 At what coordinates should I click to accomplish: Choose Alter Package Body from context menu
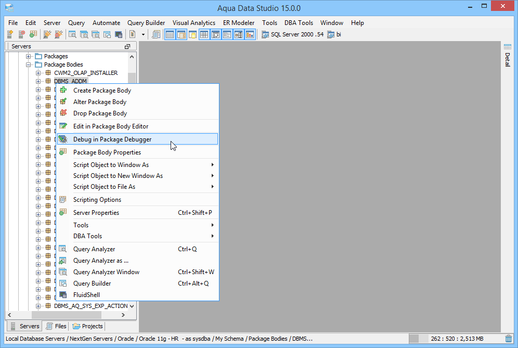[137, 102]
